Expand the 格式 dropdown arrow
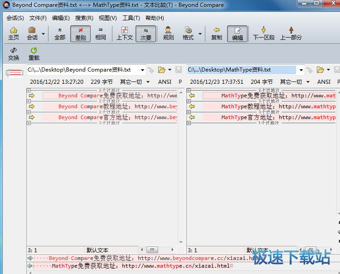Image resolution: width=340 pixels, height=274 pixels. 200,34
